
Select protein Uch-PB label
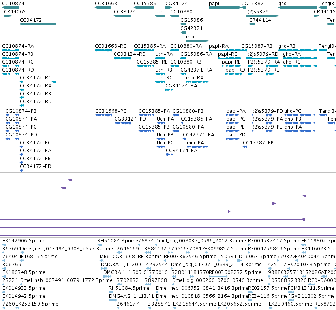click(x=165, y=135)
